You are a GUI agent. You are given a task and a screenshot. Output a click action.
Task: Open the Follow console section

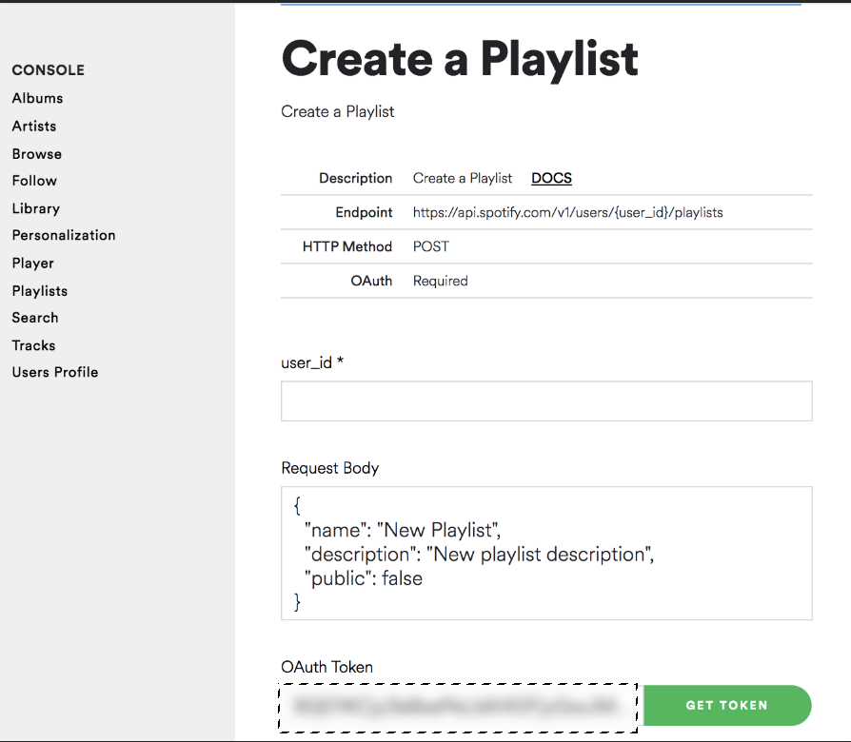[34, 181]
